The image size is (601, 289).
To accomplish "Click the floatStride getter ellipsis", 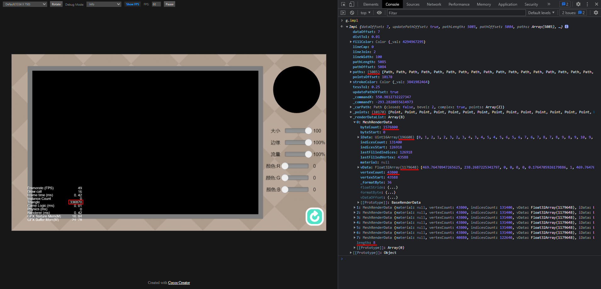I will pos(392,187).
